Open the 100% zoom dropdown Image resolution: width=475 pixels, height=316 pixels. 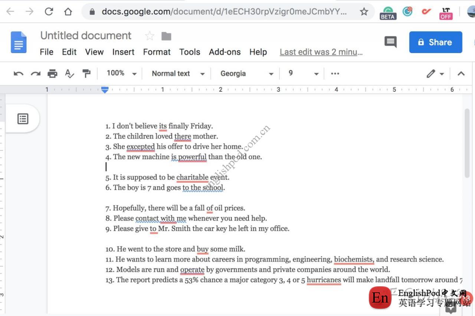click(121, 74)
